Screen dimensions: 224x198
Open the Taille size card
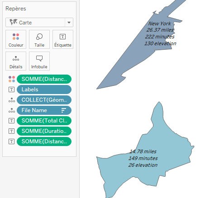click(x=39, y=39)
